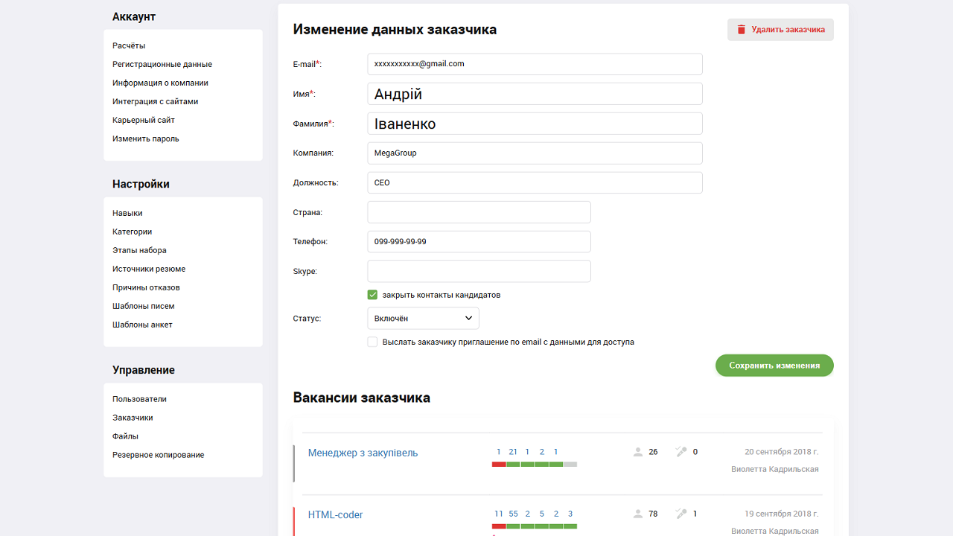Select «Заказчики» under Управление
This screenshot has height=536, width=953.
click(133, 417)
